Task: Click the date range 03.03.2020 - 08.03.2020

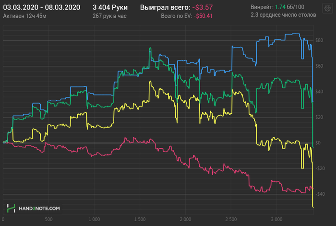Action: coord(42,7)
